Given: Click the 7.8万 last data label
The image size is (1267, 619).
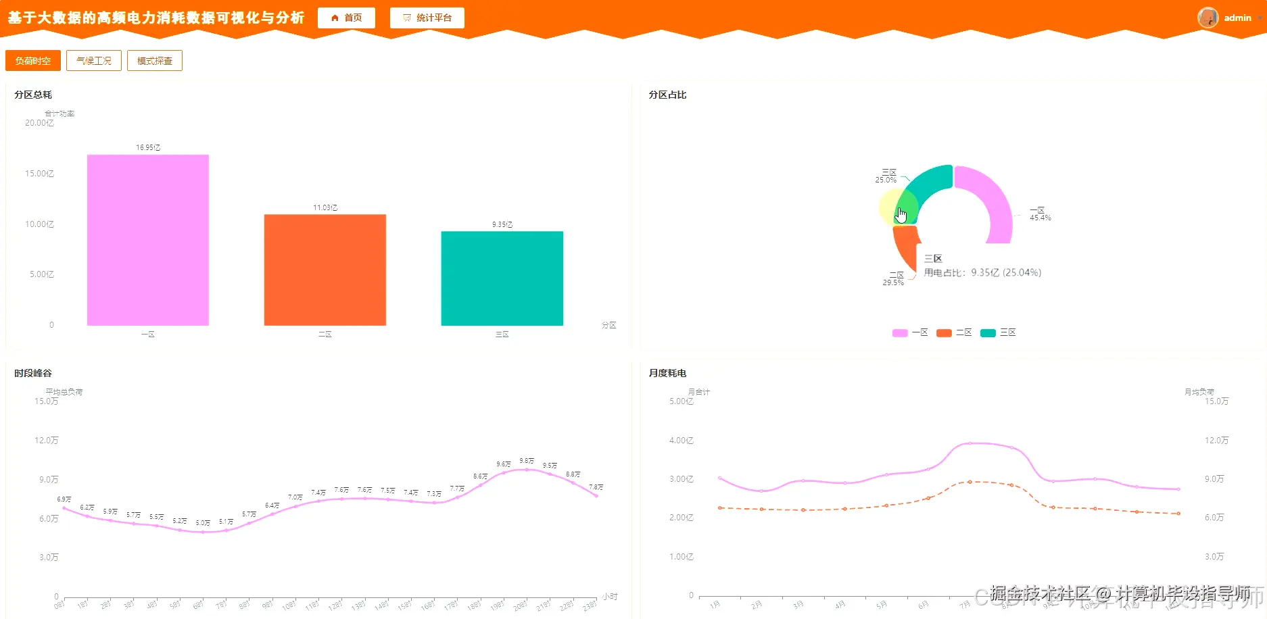Looking at the screenshot, I should coord(596,487).
